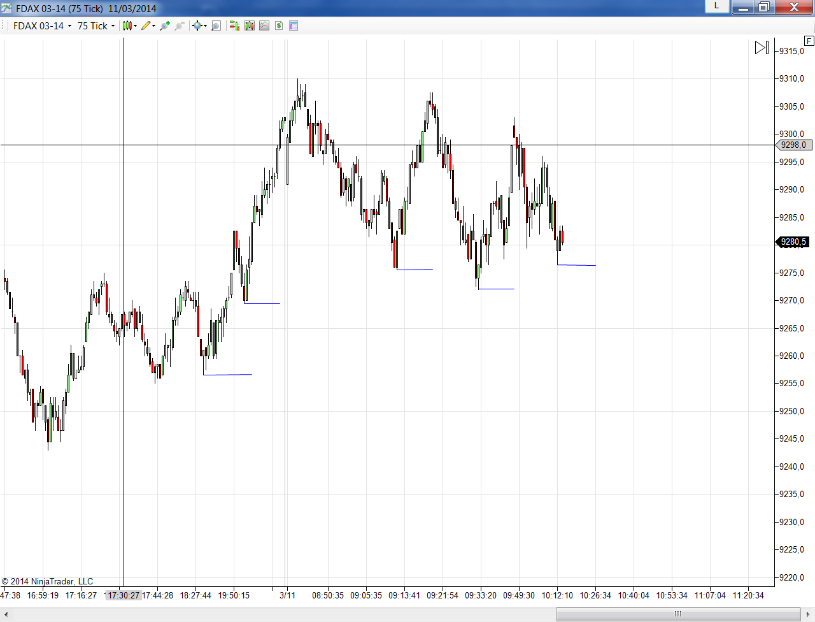Image resolution: width=815 pixels, height=622 pixels.
Task: Click the scrollbar left arrow
Action: click(x=6, y=614)
